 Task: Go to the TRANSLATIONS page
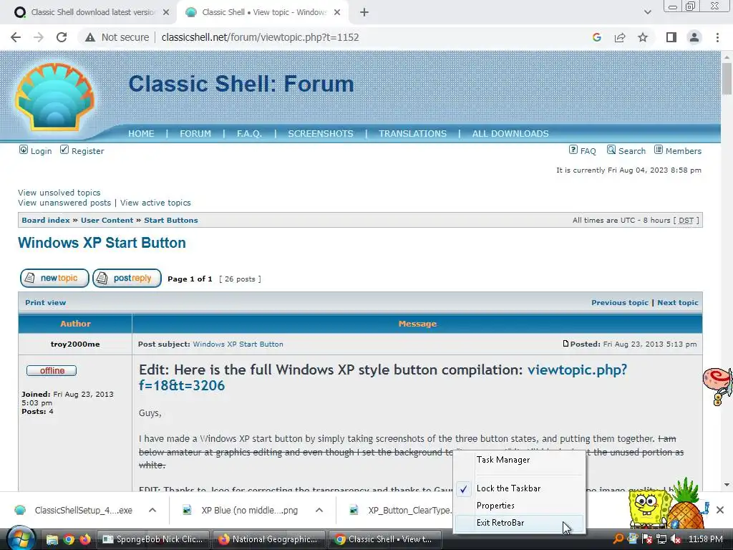click(412, 134)
